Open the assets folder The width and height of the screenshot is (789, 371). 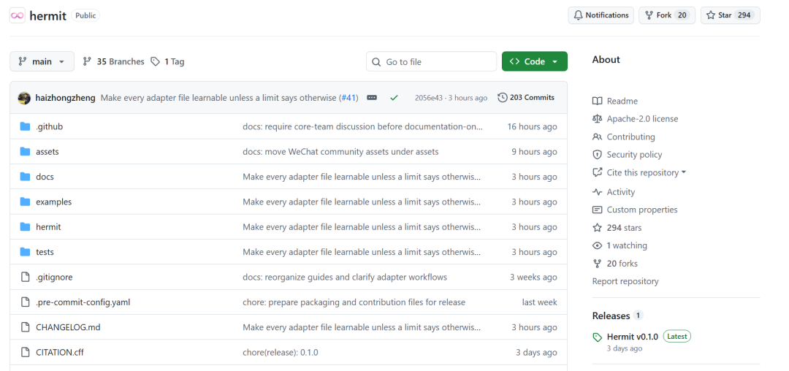[x=47, y=152]
